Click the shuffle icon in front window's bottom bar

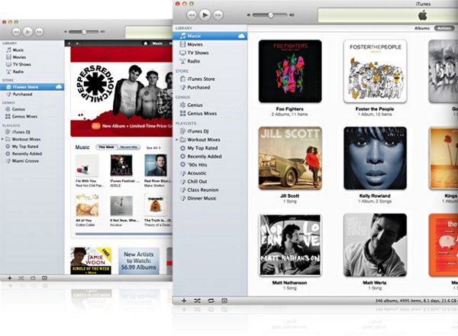pyautogui.click(x=195, y=301)
